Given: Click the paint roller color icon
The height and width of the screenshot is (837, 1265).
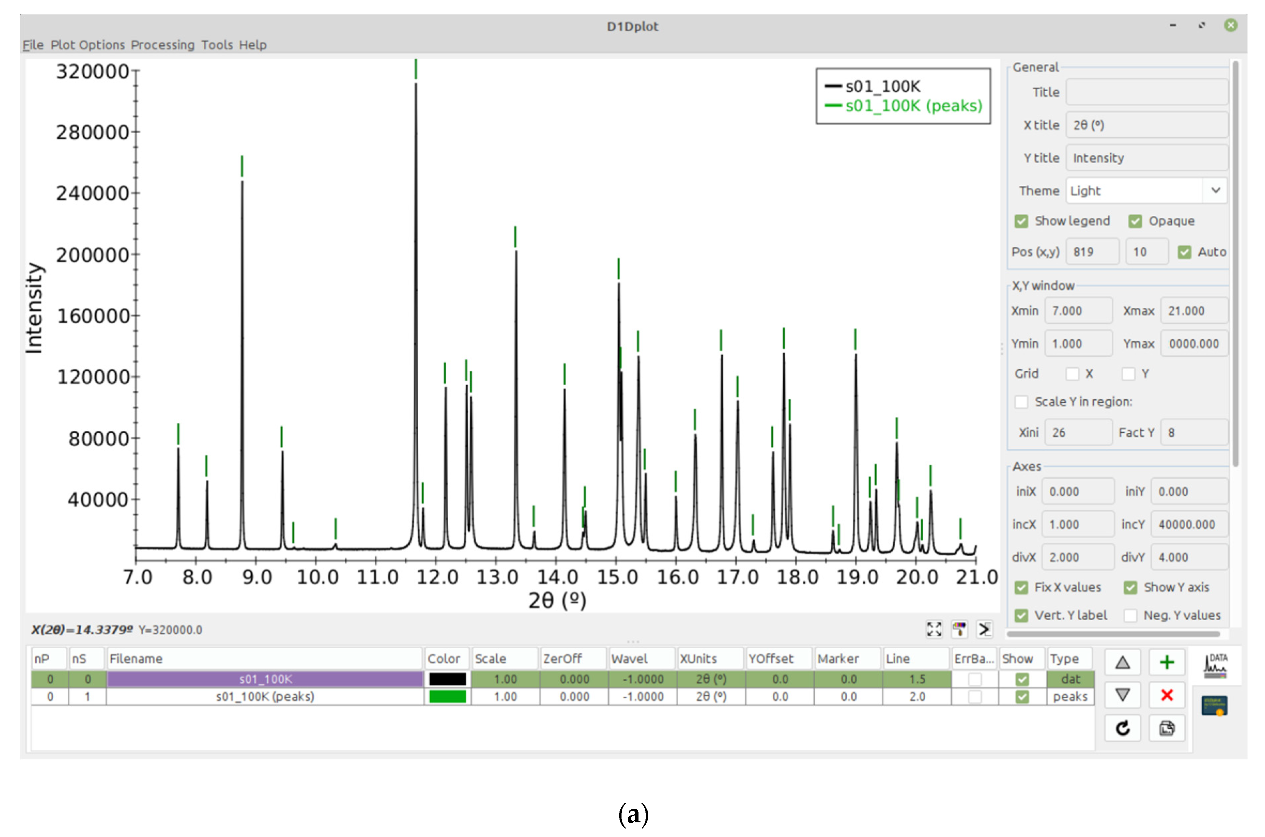Looking at the screenshot, I should pos(959,629).
